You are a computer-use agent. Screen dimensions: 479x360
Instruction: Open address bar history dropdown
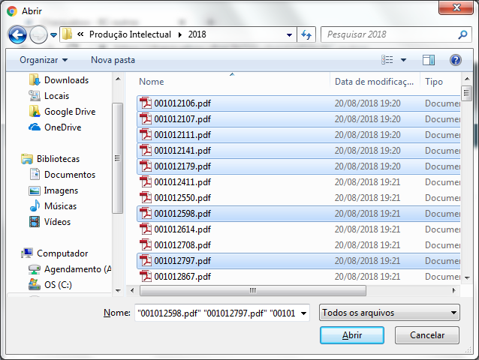coord(289,34)
